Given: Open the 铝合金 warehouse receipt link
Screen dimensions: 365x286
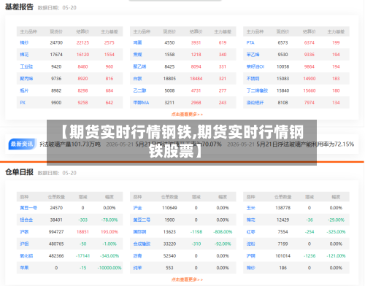Looking at the screenshot, I should click(x=26, y=220).
